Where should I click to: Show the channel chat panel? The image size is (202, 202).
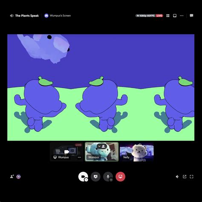pos(191,15)
